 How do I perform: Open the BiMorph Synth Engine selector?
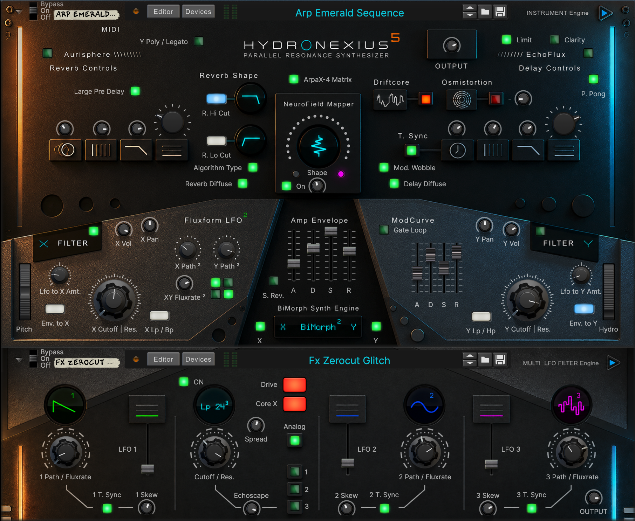pos(318,327)
